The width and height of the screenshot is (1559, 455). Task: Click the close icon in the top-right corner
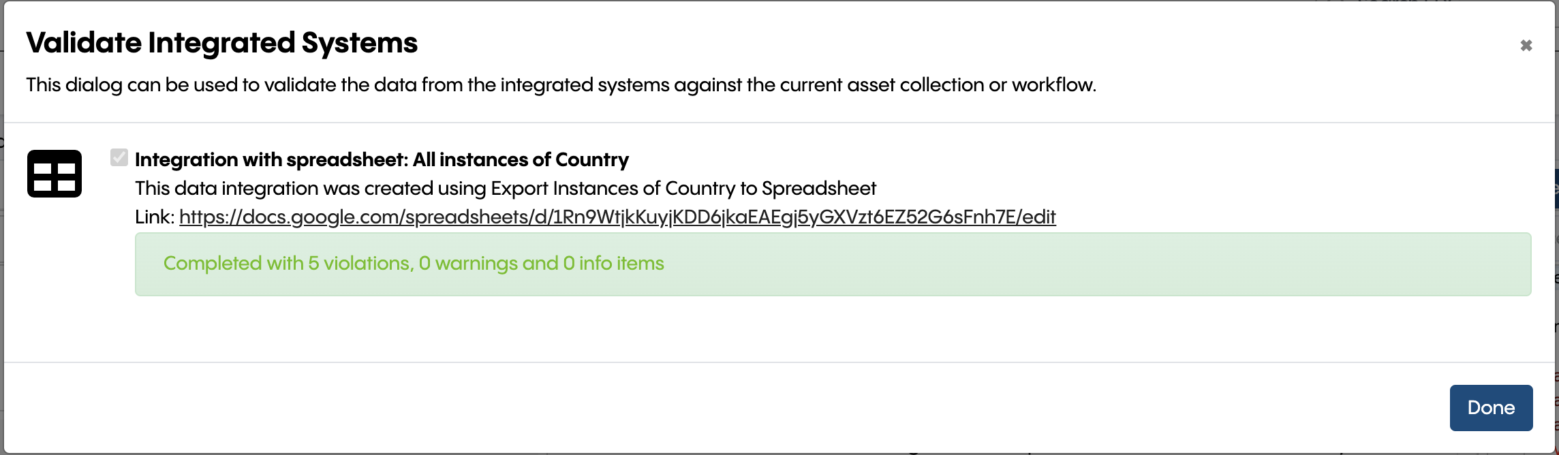tap(1526, 44)
